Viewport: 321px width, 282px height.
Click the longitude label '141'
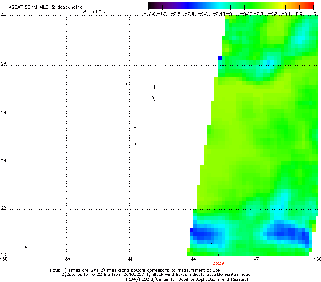point(129,259)
